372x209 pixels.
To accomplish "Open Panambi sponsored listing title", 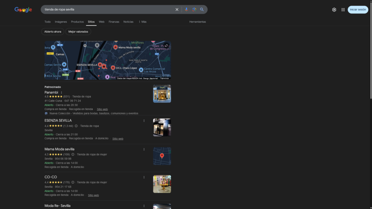I will [x=51, y=93].
